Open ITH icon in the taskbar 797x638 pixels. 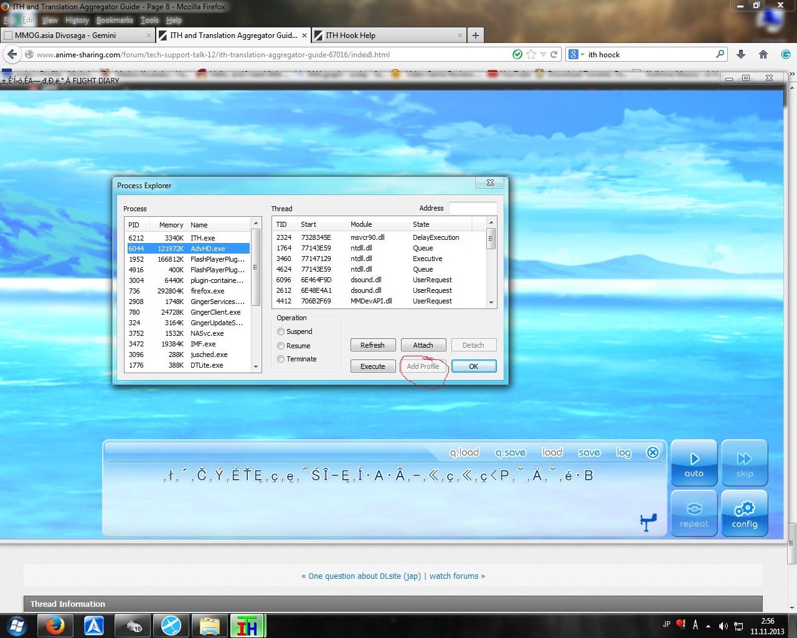click(247, 626)
